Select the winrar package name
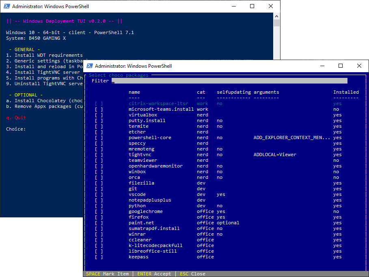 pyautogui.click(x=137, y=234)
